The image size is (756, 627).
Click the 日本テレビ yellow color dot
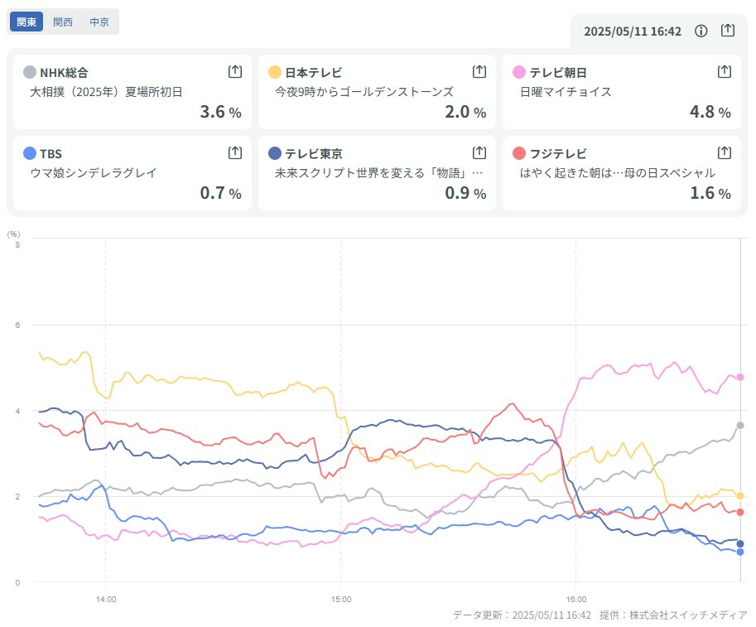tap(275, 72)
